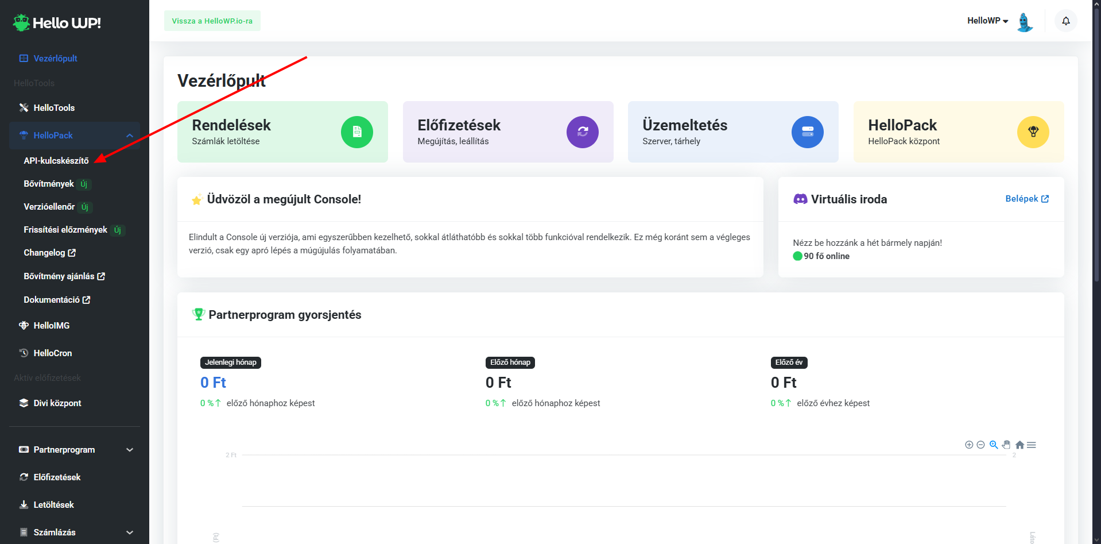Click the chart zoom in plus icon
Screen dimensions: 1101x544
coord(969,445)
